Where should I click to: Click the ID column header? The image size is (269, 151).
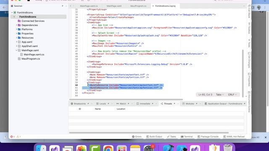coord(80,109)
